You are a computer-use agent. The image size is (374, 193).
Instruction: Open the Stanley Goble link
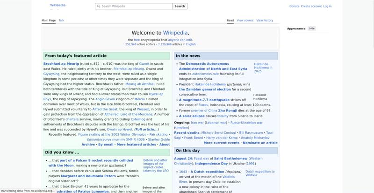pos(159,139)
